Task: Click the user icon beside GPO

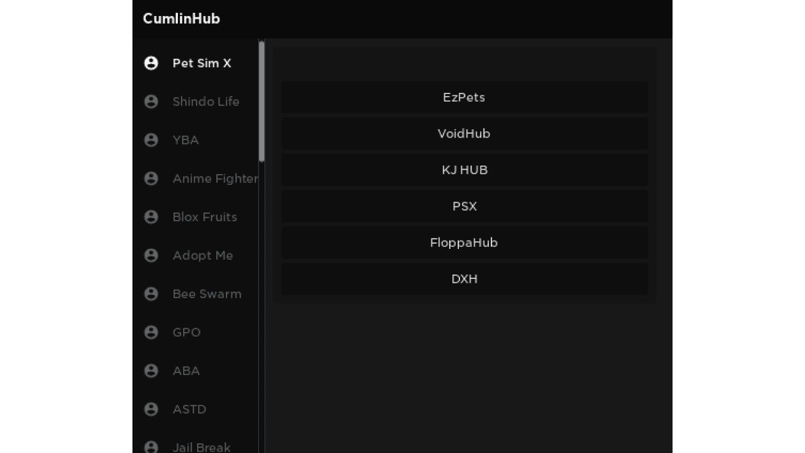Action: click(151, 332)
